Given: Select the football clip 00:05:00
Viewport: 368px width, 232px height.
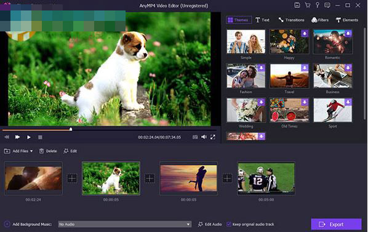Looking at the screenshot, I should point(266,178).
